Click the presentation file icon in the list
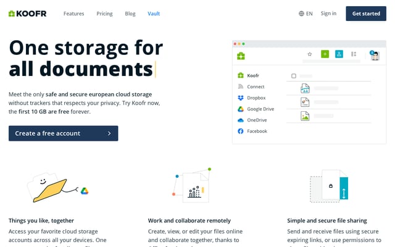The image size is (395, 247). click(x=305, y=102)
